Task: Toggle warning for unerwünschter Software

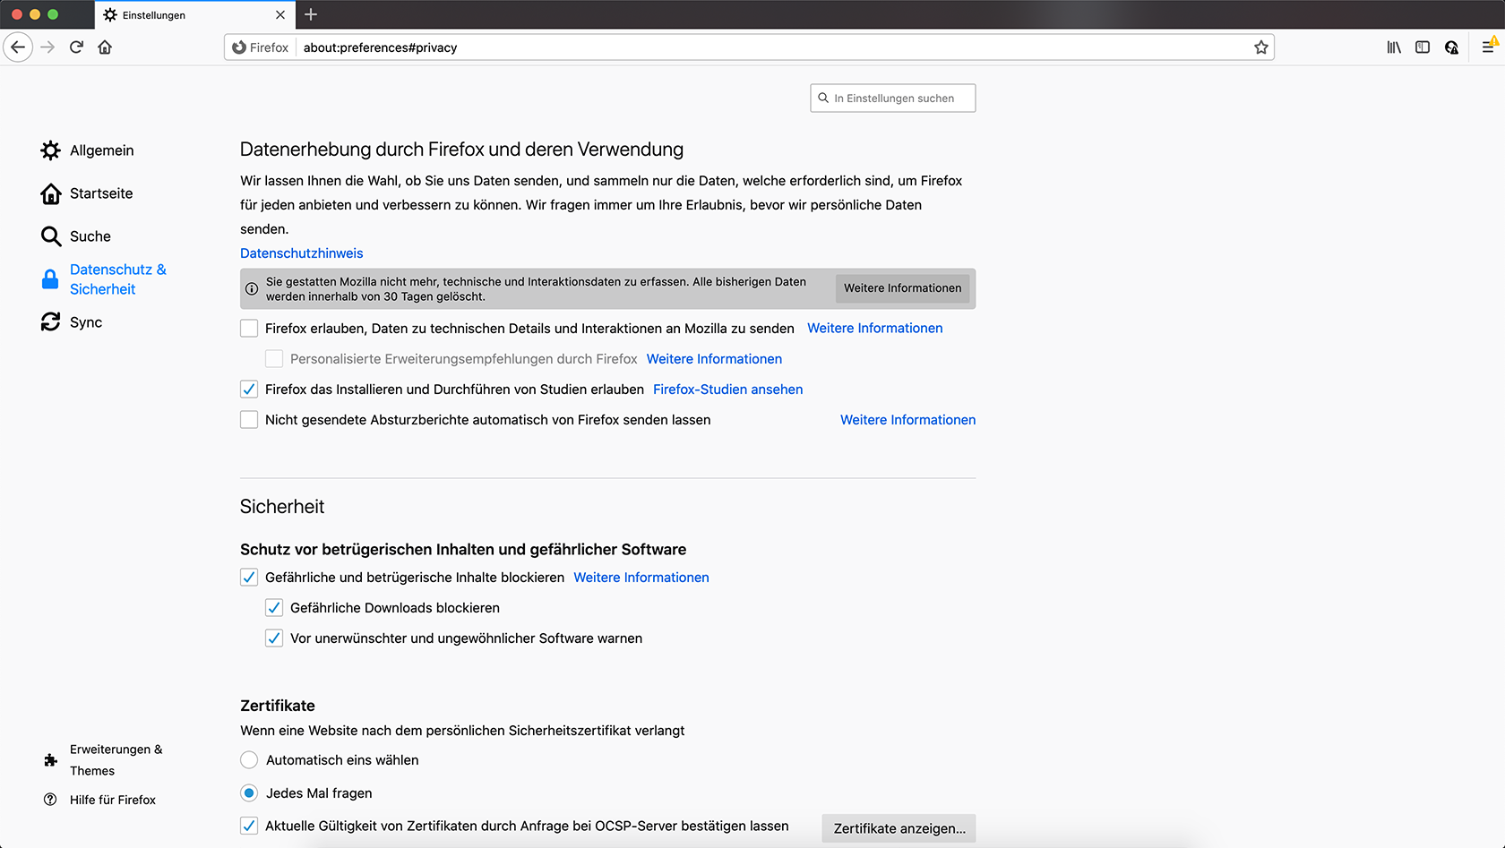Action: (x=274, y=638)
